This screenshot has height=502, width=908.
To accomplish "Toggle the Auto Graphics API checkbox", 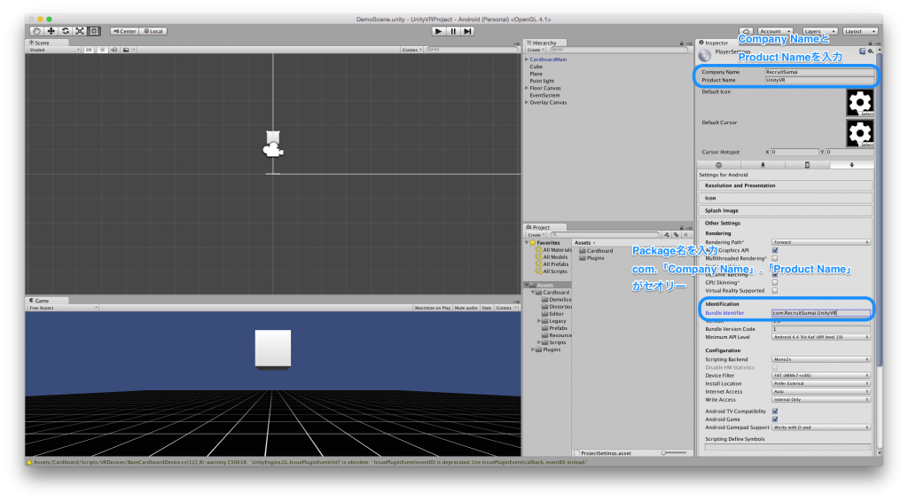I will (775, 251).
